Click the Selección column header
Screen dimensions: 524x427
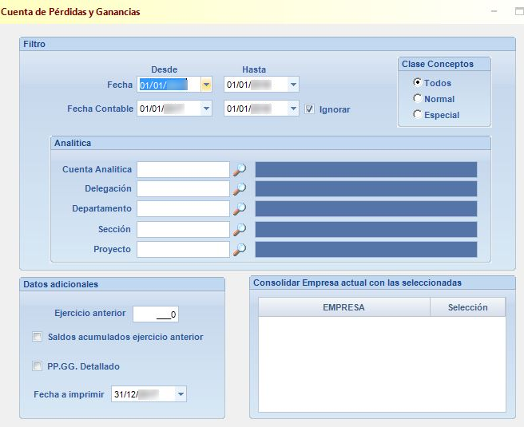(467, 307)
